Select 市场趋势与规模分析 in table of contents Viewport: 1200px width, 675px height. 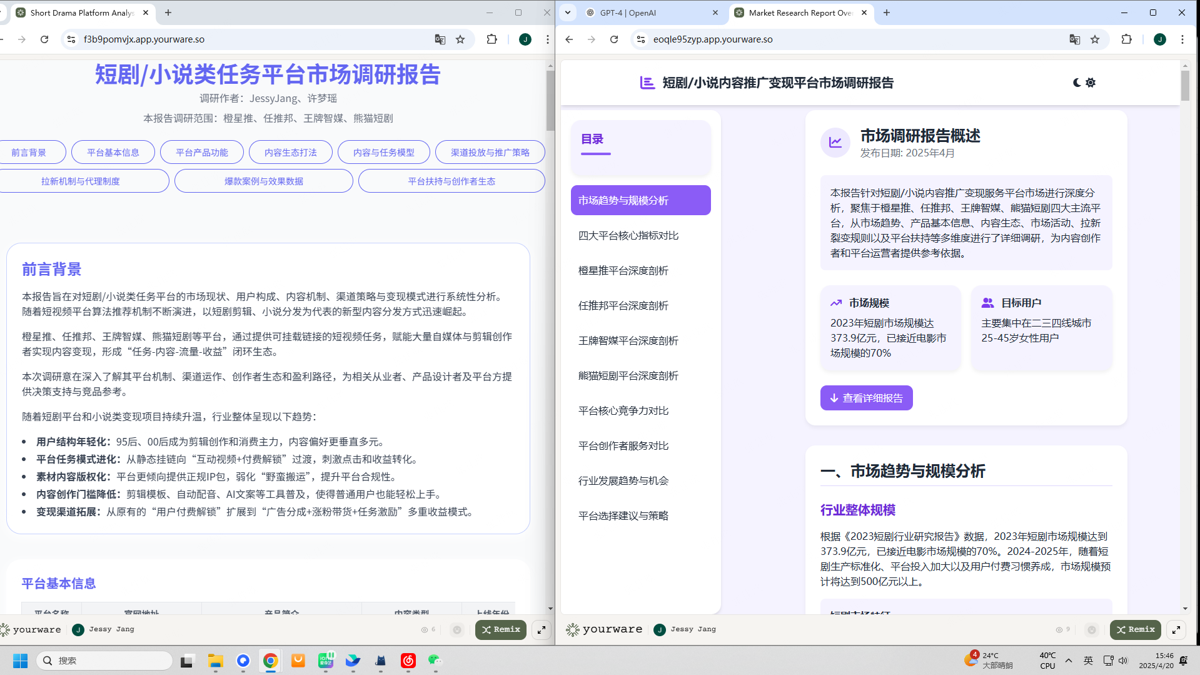[640, 200]
